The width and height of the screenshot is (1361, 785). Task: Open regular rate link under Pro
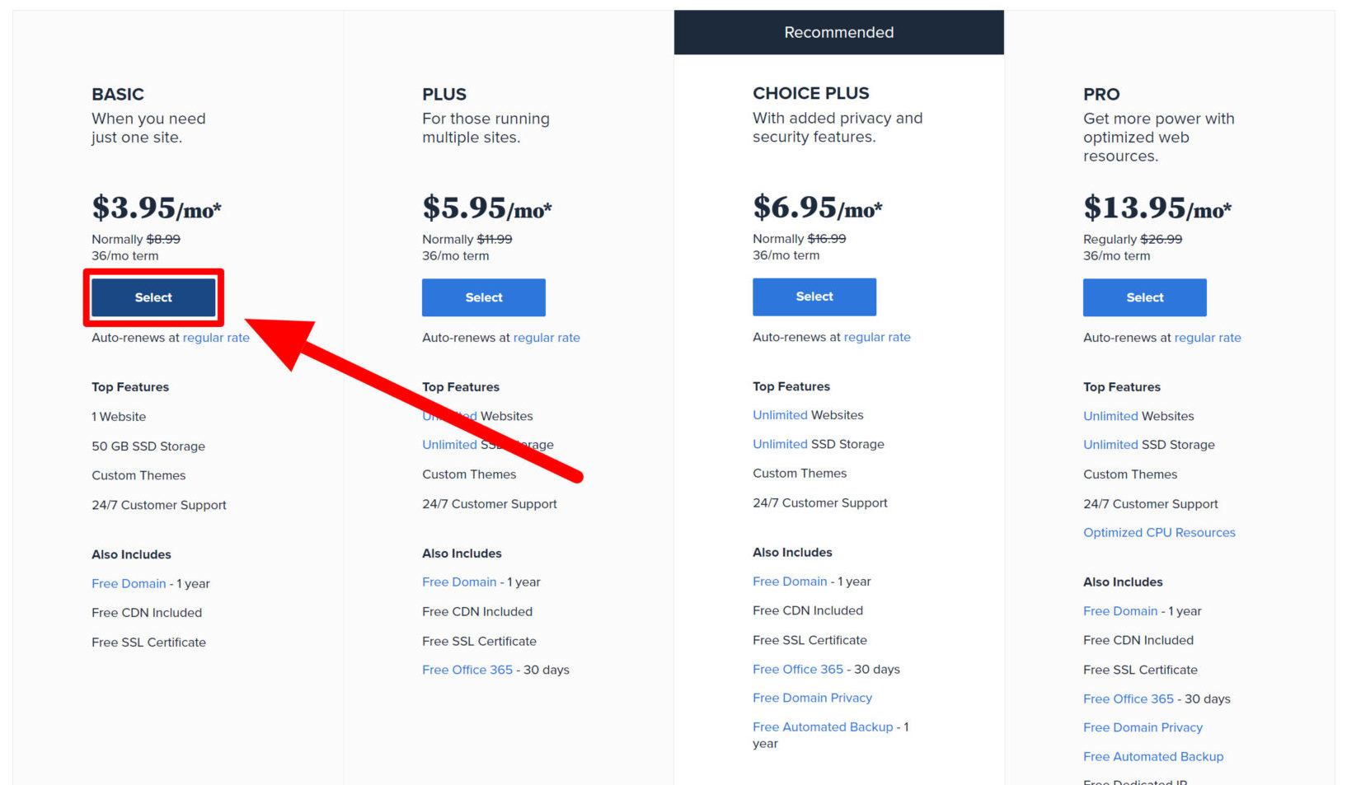tap(1208, 338)
